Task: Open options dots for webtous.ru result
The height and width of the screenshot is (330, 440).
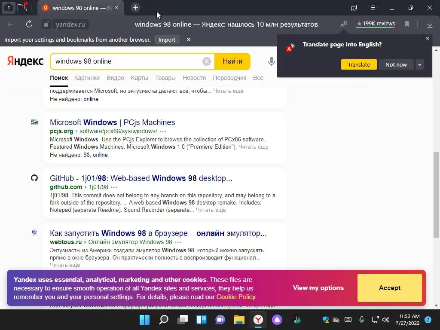Action: (178, 242)
